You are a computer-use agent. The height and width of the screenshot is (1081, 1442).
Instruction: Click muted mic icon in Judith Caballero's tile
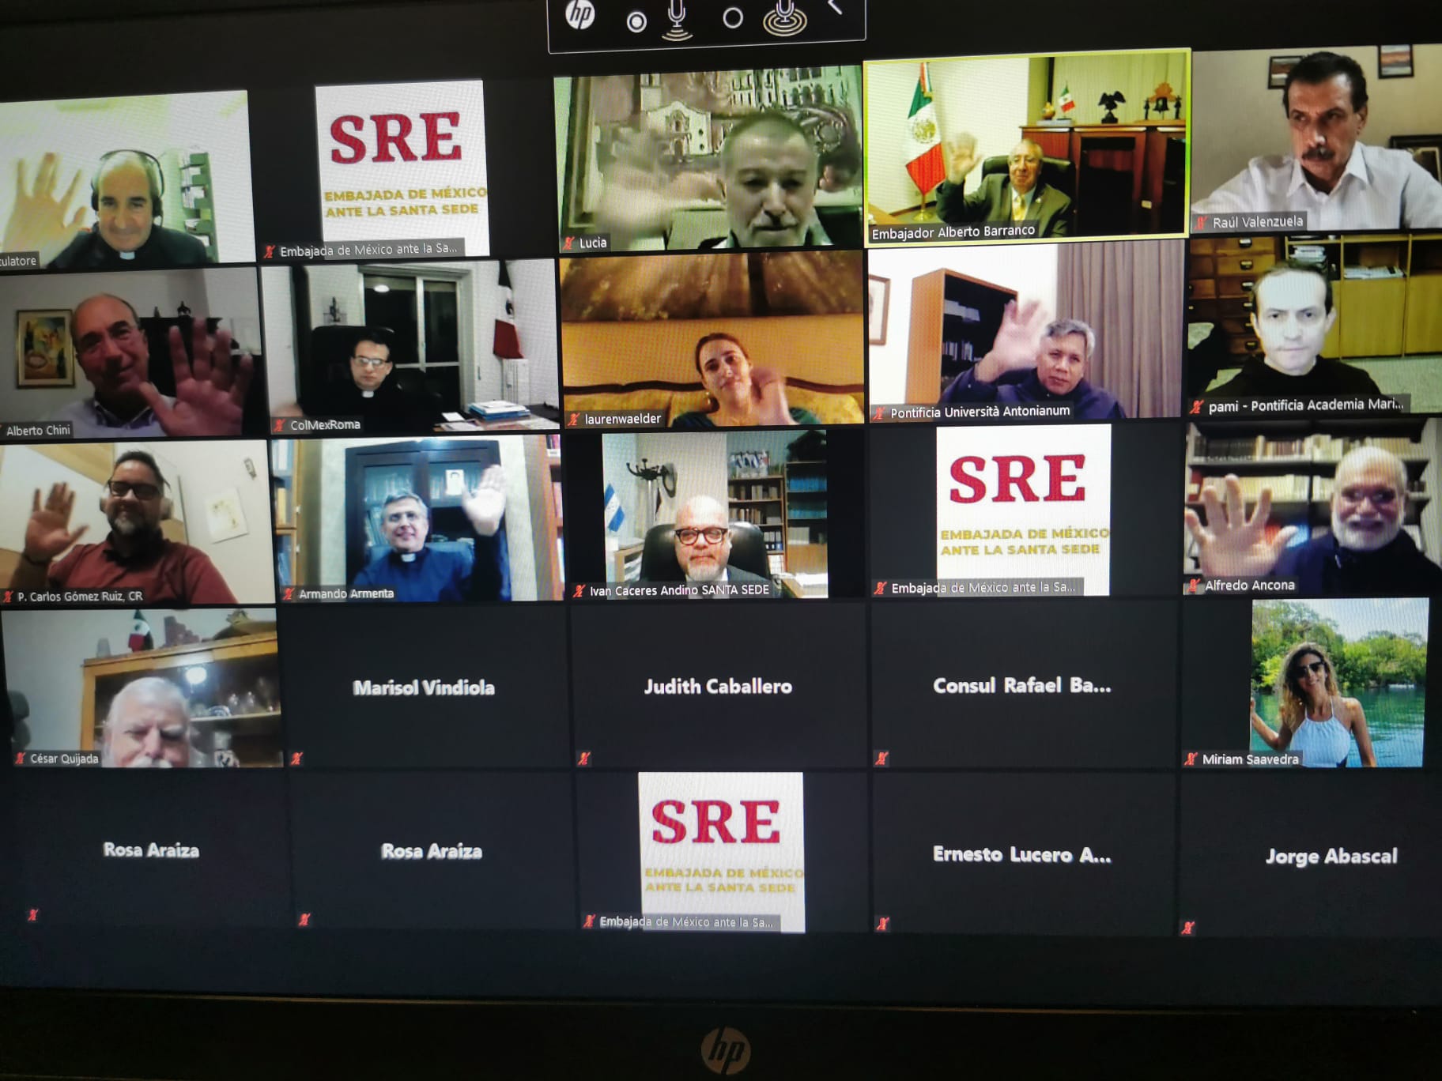583,759
